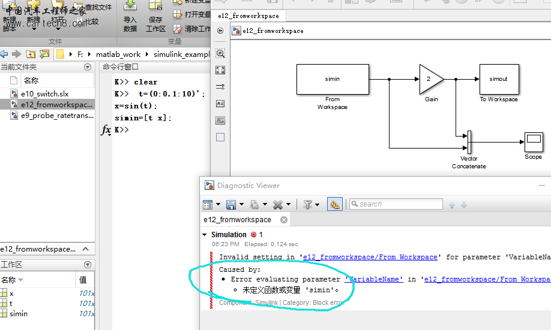Click Copy diagnostics icon
This screenshot has height=330, width=551.
tap(254, 204)
